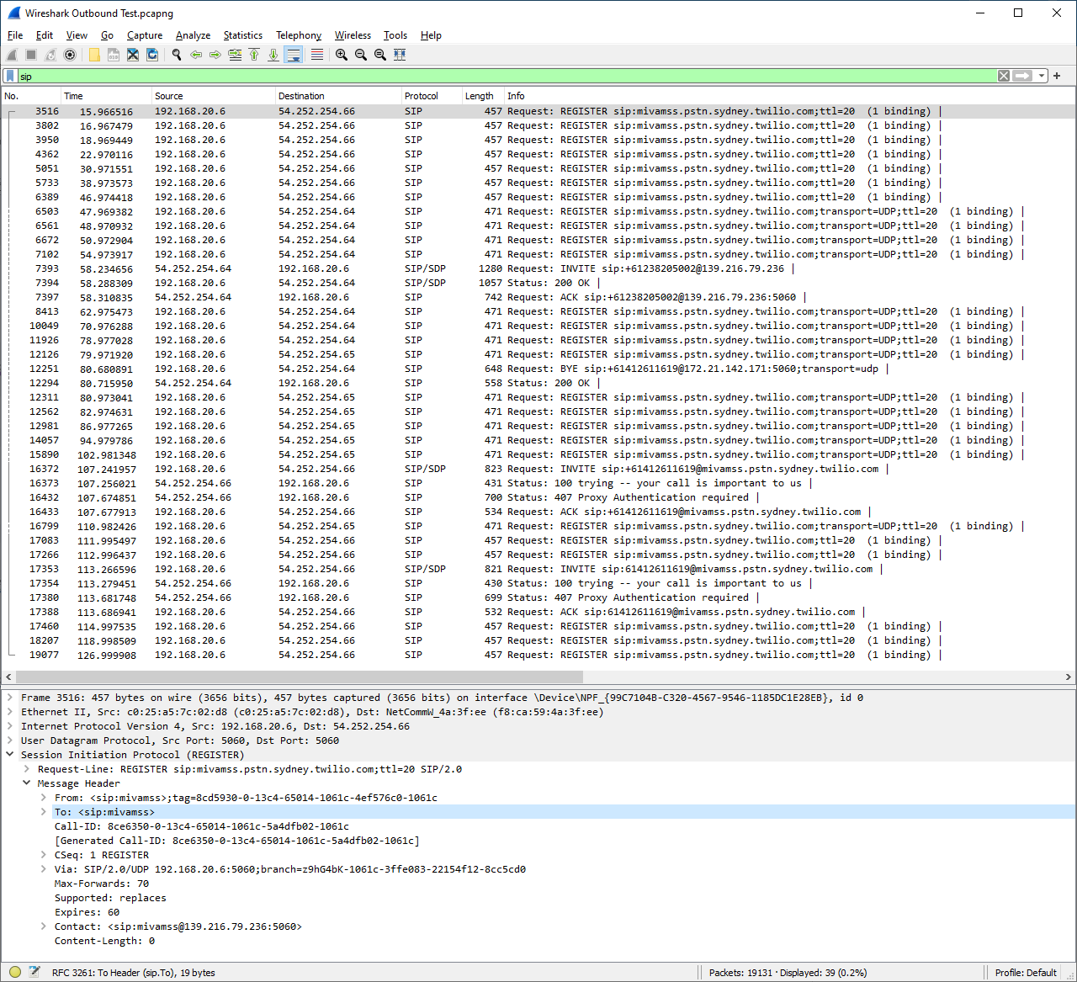Toggle packet list colorize rules icon

[x=316, y=55]
